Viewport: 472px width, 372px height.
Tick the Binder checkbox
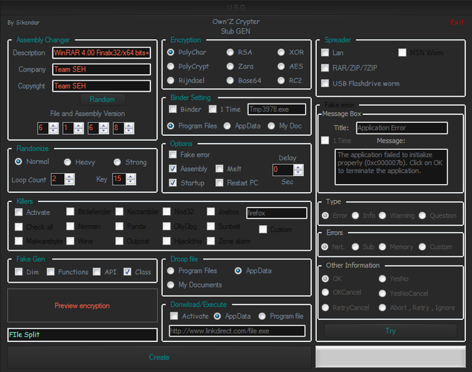point(173,110)
